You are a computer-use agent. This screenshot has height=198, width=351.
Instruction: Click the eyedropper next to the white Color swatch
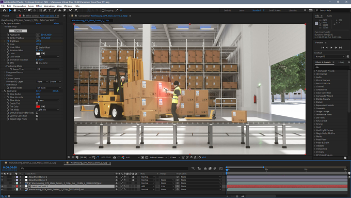coord(43,54)
